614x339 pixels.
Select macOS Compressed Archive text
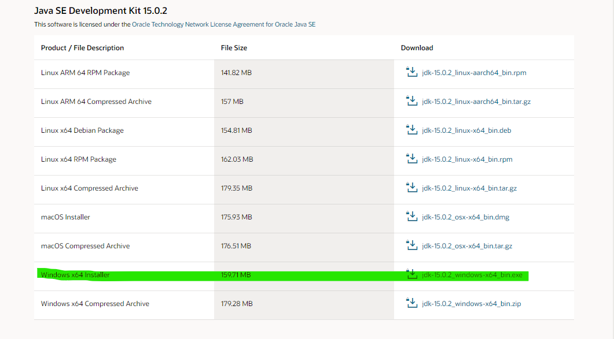point(86,246)
